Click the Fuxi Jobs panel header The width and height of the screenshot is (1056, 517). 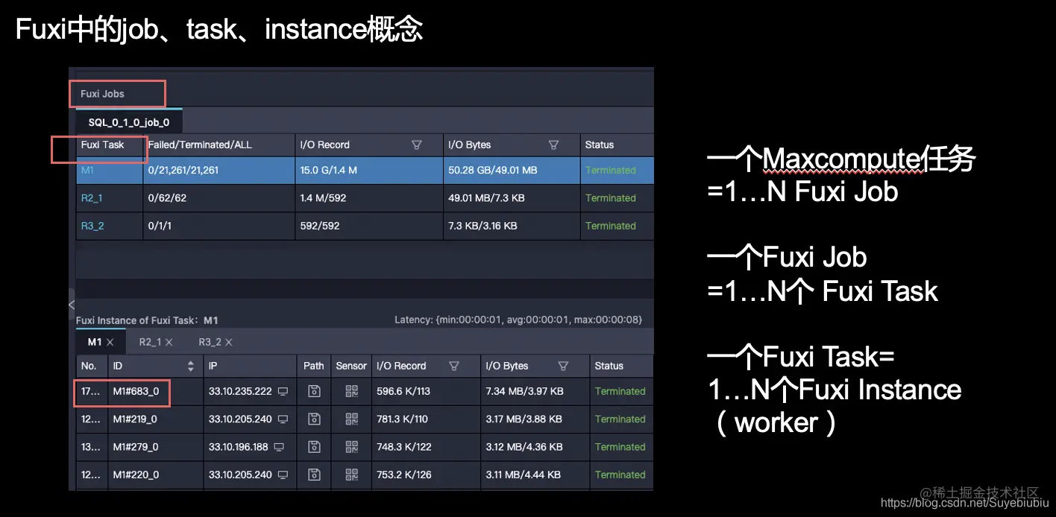click(x=102, y=94)
